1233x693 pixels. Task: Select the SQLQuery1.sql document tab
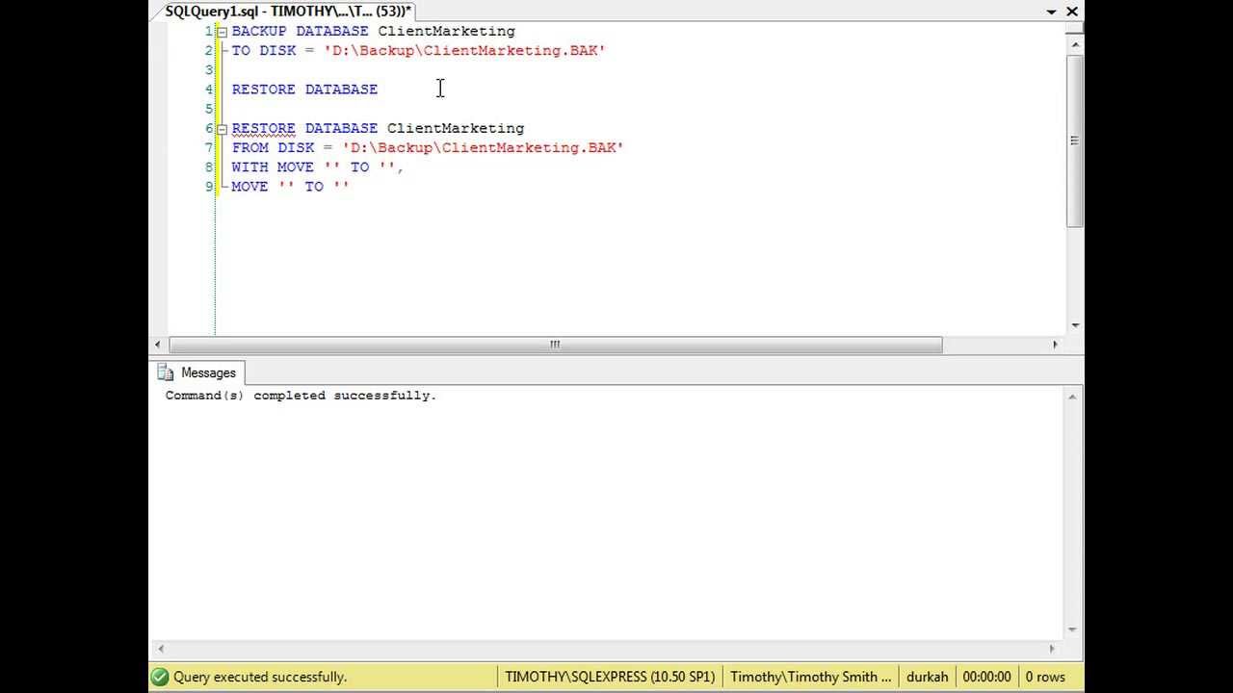tap(288, 12)
